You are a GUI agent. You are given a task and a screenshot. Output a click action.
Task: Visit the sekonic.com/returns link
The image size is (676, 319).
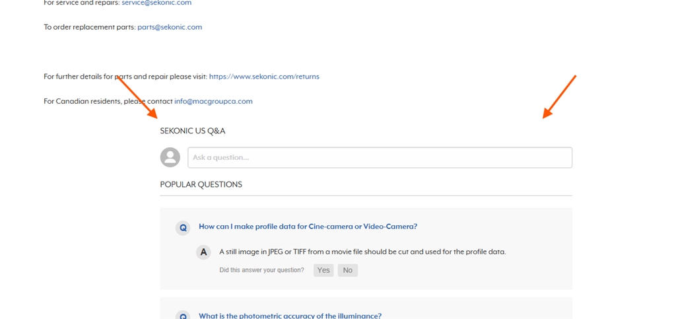click(264, 77)
